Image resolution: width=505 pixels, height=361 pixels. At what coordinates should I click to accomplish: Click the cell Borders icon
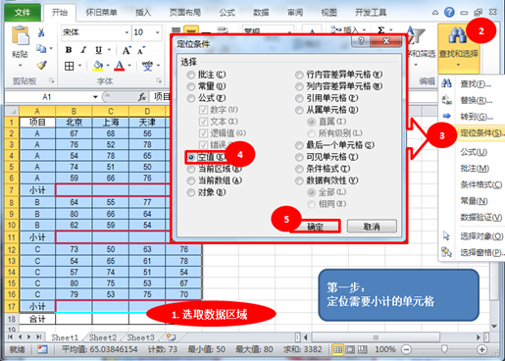(x=70, y=66)
